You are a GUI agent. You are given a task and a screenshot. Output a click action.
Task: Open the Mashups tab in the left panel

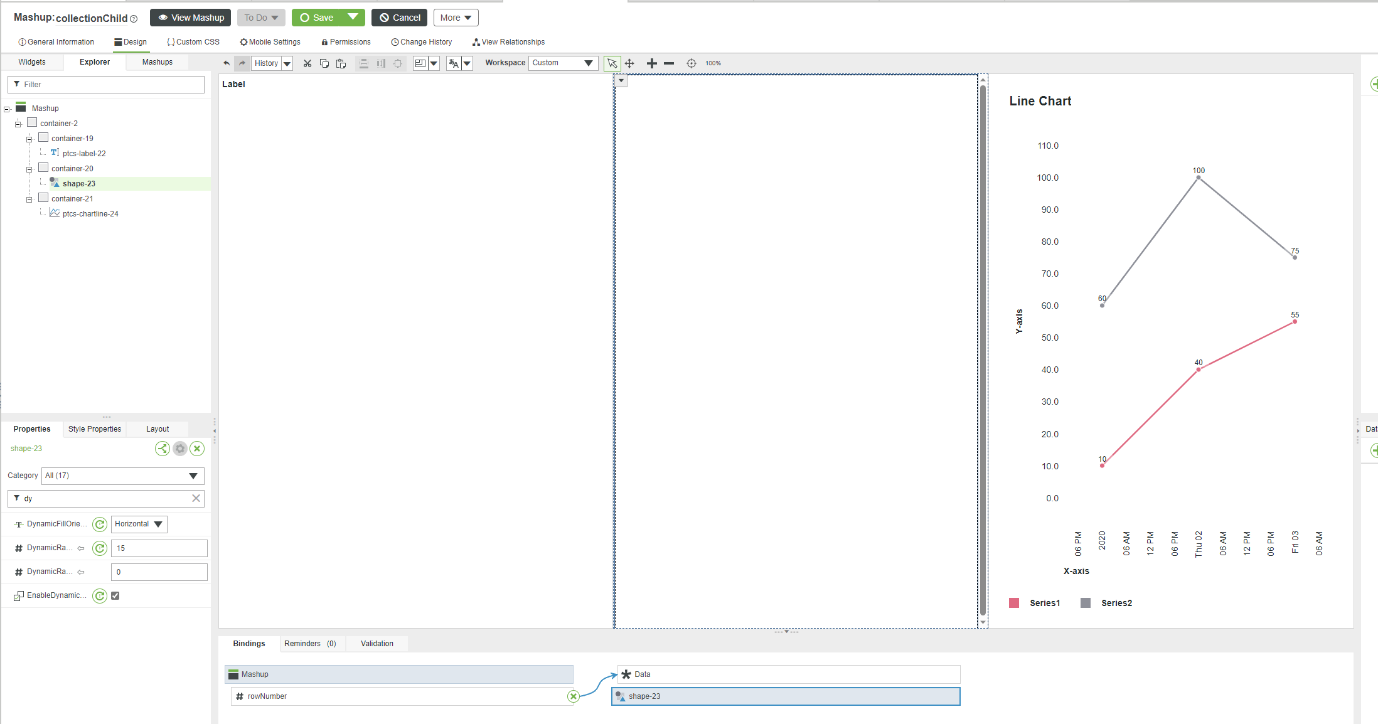coord(156,61)
